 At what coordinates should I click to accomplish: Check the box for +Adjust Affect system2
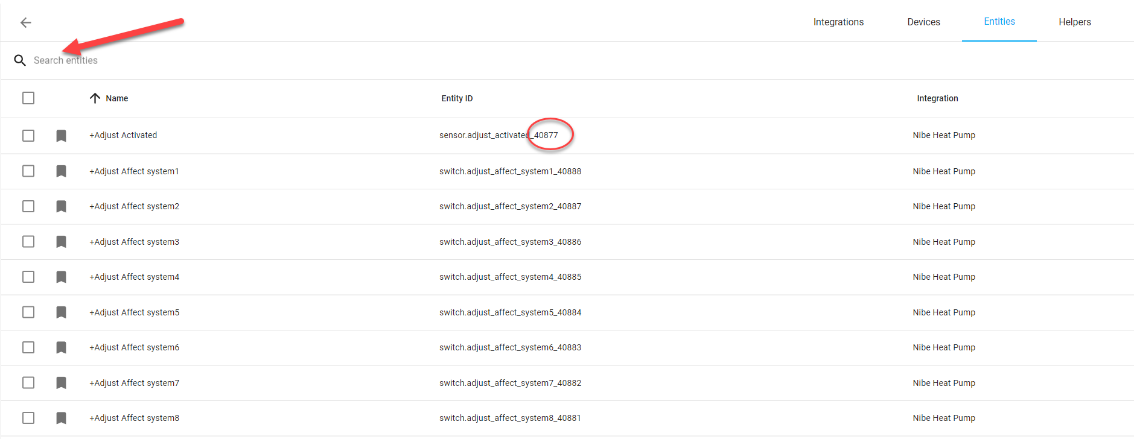(28, 206)
